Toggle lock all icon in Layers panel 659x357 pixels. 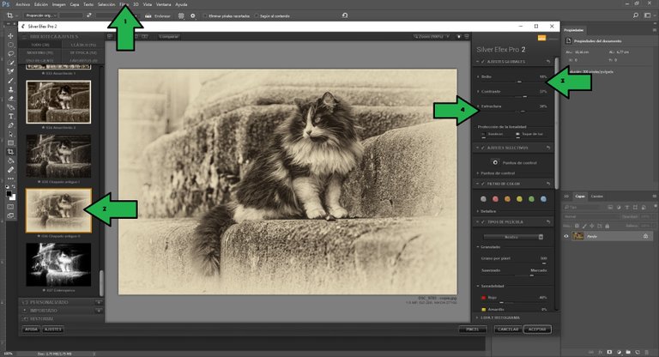pyautogui.click(x=607, y=226)
